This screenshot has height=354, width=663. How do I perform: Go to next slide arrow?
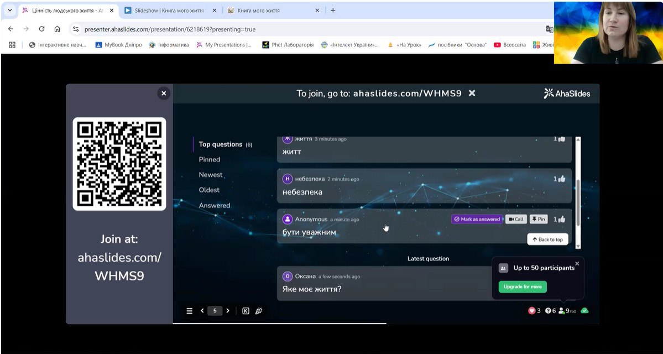(x=228, y=311)
